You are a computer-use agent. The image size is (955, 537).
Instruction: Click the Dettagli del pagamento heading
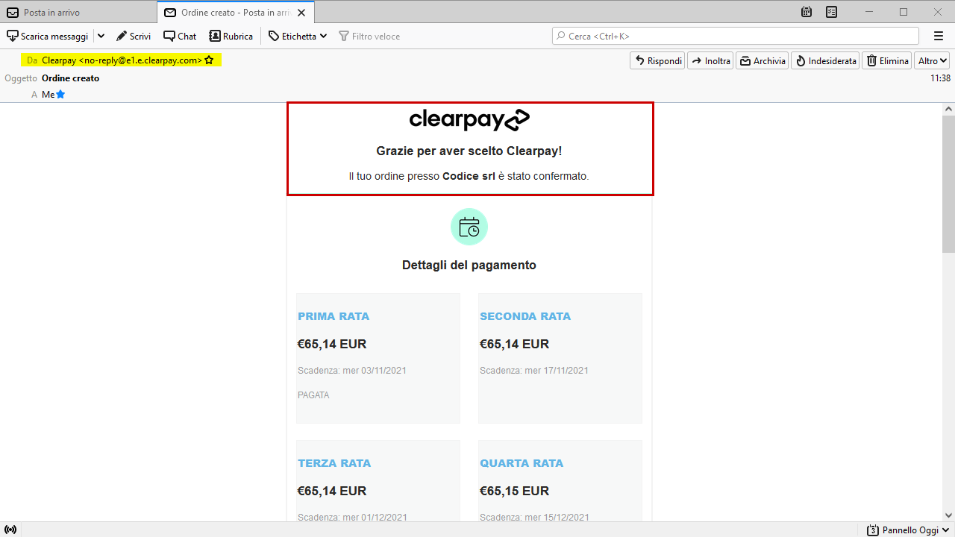(469, 265)
